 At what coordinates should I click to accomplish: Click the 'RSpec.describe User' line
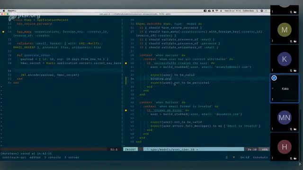click(169, 24)
